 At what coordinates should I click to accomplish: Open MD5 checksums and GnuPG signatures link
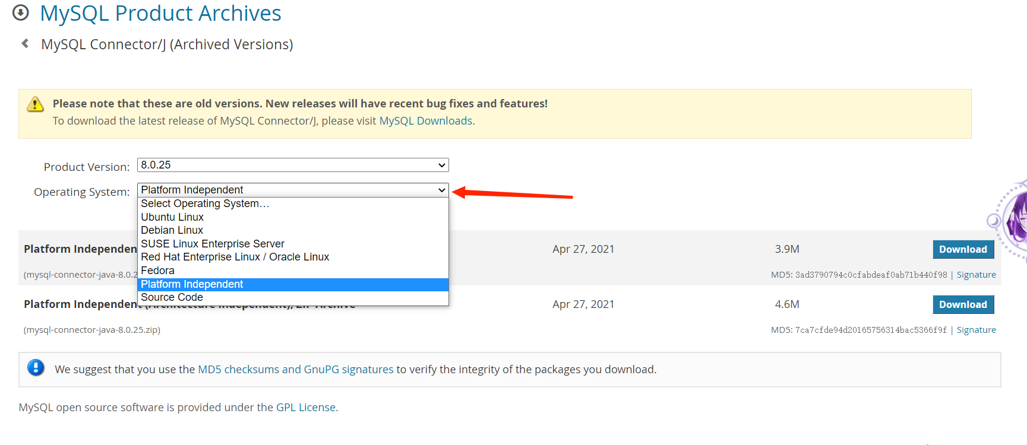[x=295, y=369]
